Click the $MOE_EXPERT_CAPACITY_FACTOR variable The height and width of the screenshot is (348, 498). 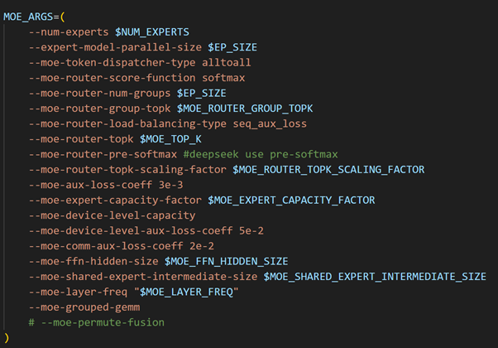pos(291,200)
